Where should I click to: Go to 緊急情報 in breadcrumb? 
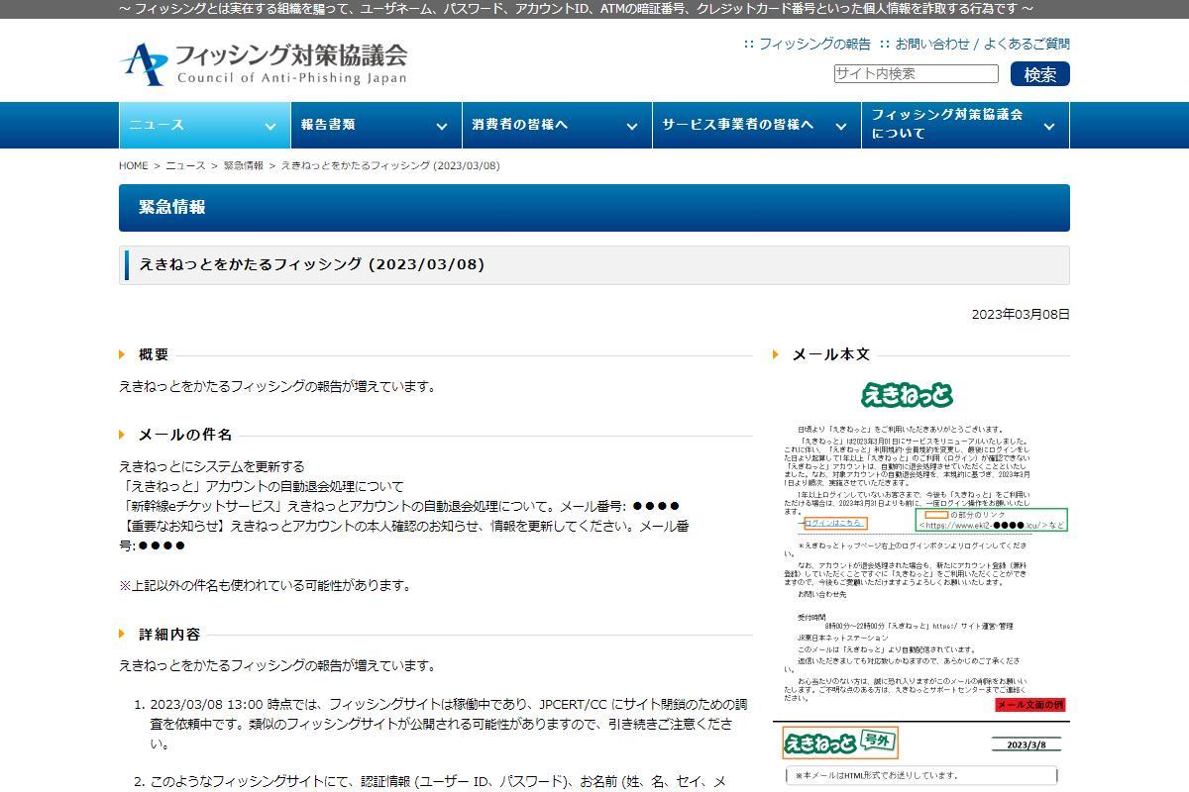click(x=243, y=165)
